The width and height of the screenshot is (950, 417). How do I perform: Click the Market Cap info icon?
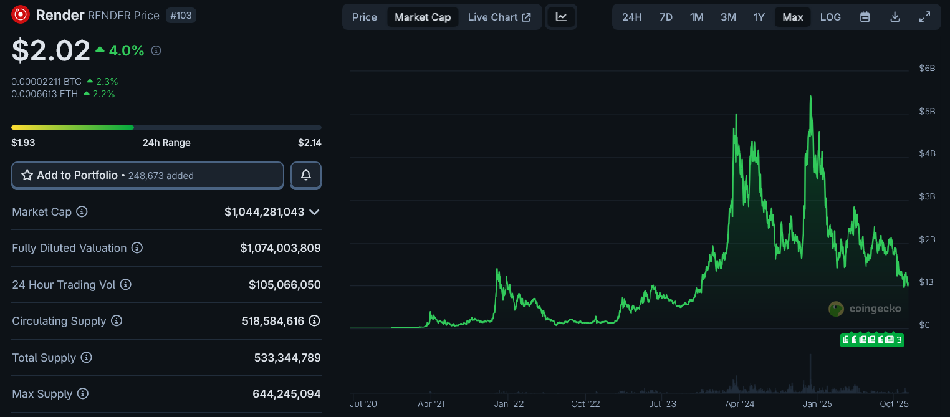pyautogui.click(x=82, y=212)
